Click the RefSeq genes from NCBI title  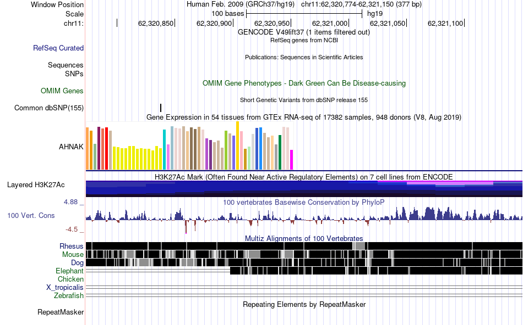304,40
